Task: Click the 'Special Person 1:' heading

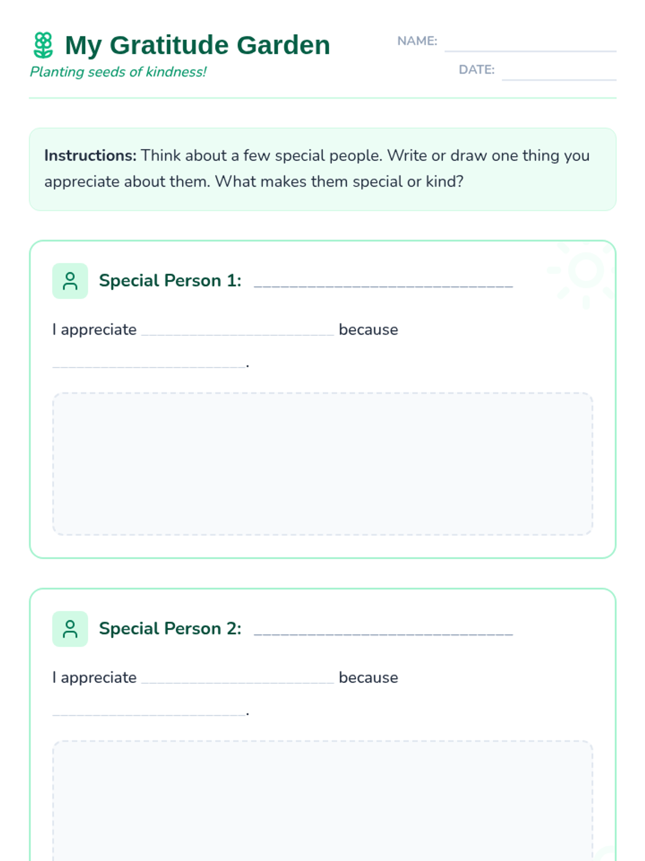Action: [x=170, y=281]
